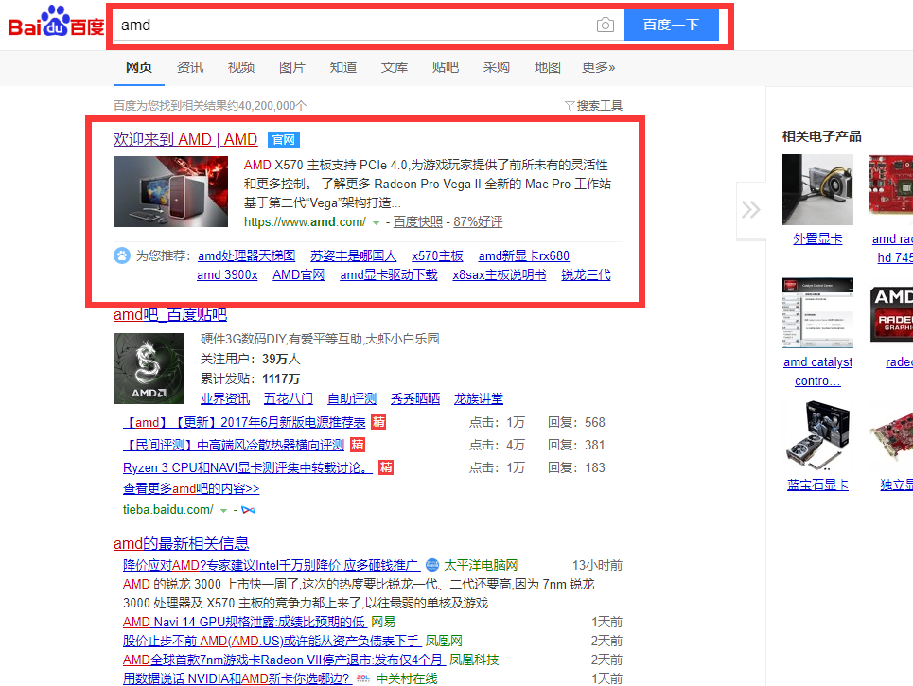Image resolution: width=913 pixels, height=686 pixels.
Task: Click the 太平洋电脑网 source icon
Action: pyautogui.click(x=432, y=565)
